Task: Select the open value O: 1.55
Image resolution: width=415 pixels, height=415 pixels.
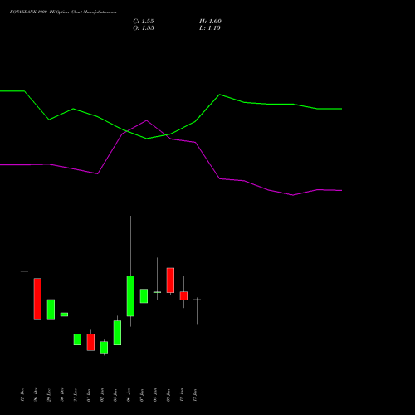Action: point(144,28)
